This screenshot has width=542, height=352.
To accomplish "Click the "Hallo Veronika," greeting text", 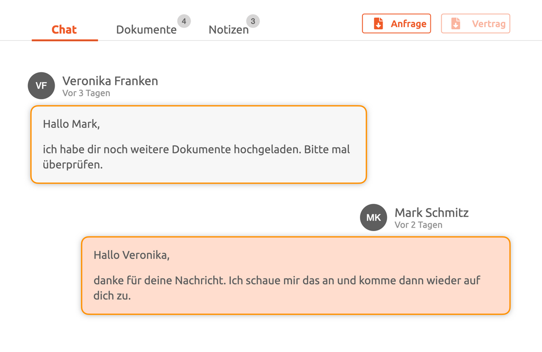I will [x=131, y=255].
